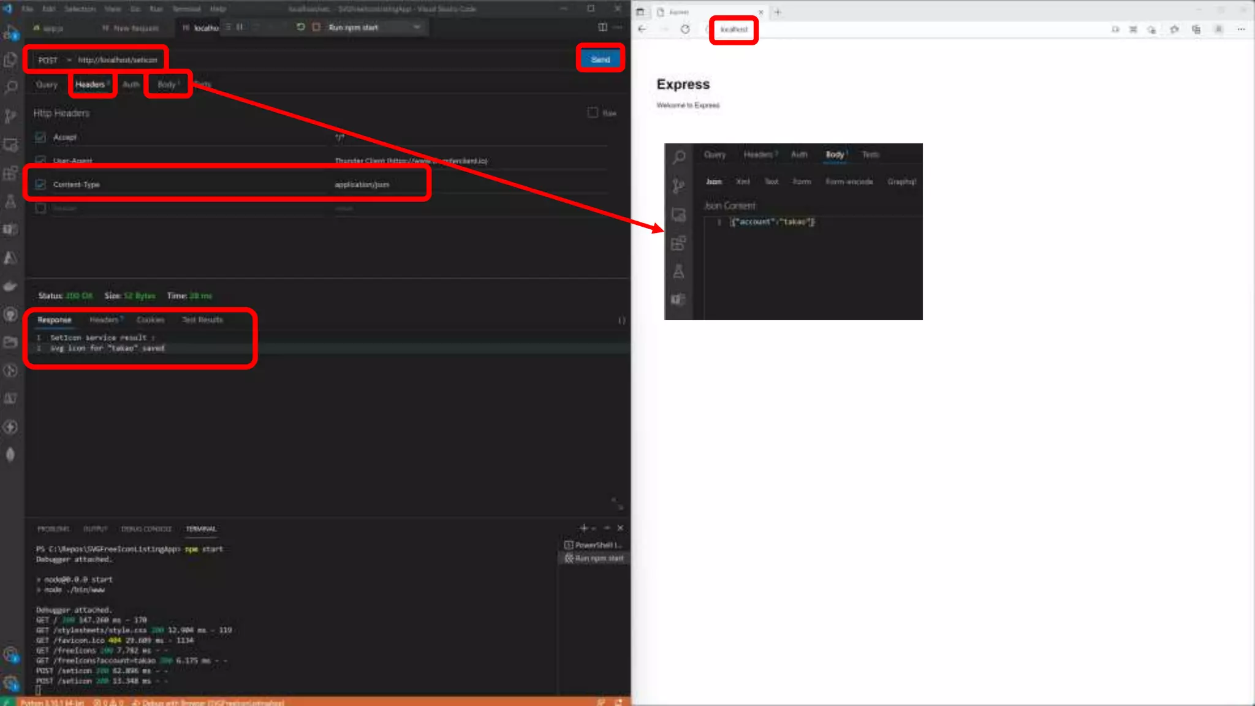Screen dimensions: 1255x706
Task: Switch to the app.js editor tab
Action: click(49, 28)
